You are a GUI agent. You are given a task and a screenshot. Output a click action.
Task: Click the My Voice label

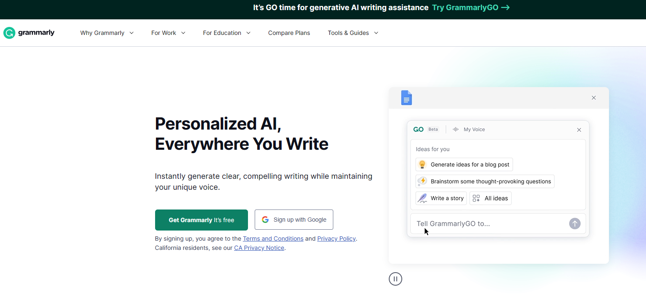click(474, 130)
